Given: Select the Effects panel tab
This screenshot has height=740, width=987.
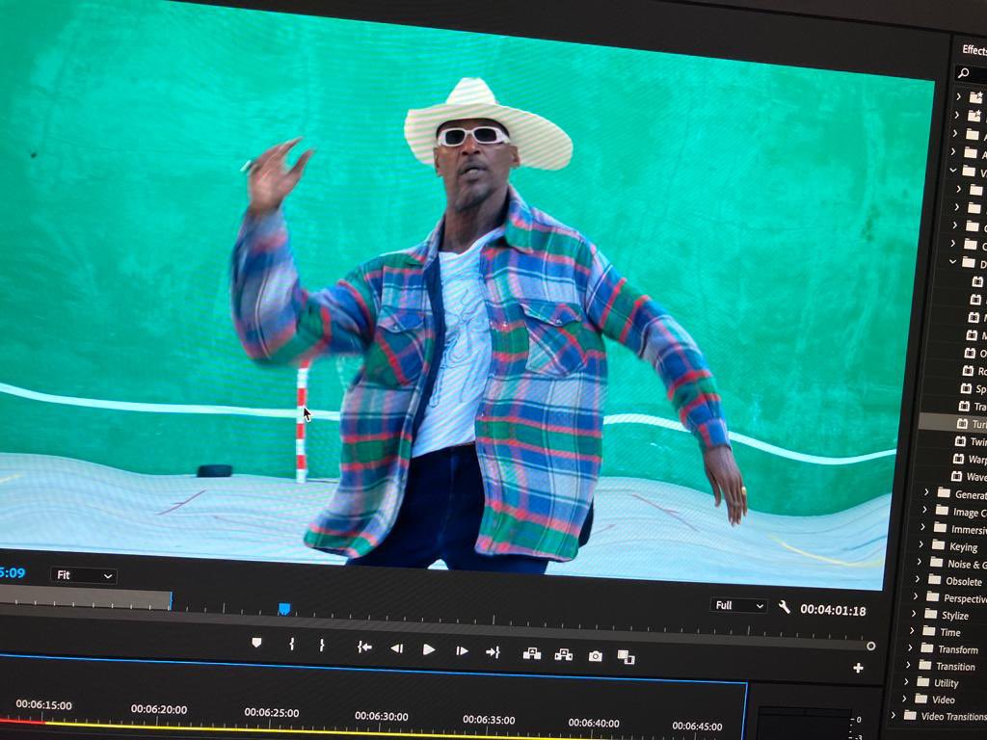Looking at the screenshot, I should point(974,50).
